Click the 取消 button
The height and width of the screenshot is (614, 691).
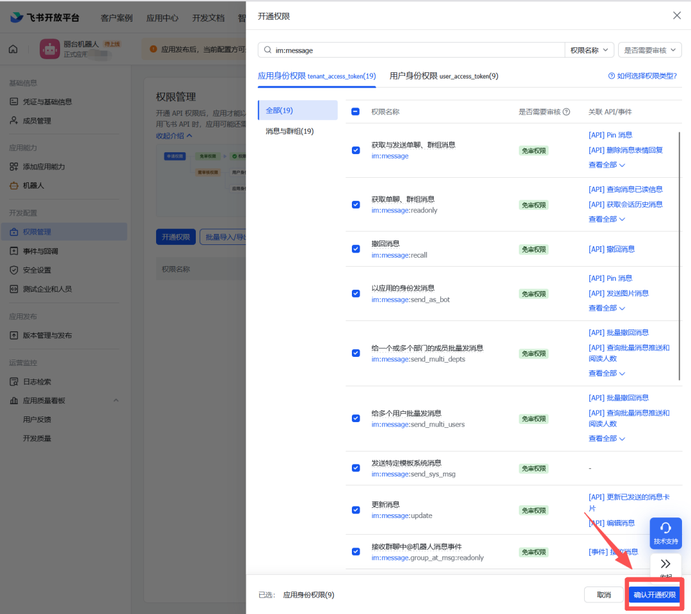tap(604, 595)
